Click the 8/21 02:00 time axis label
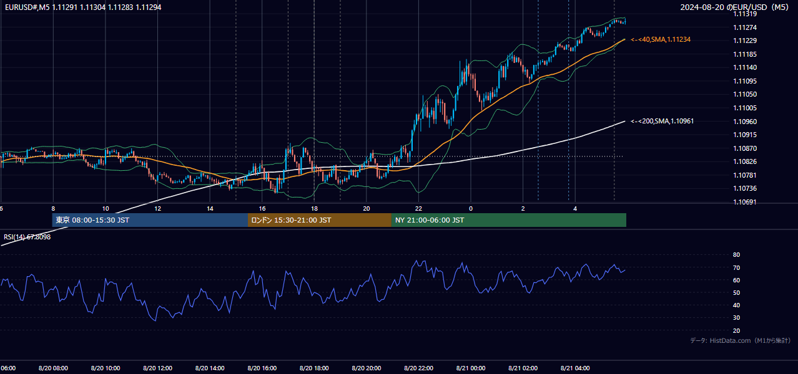Image resolution: width=798 pixels, height=374 pixels. click(523, 368)
